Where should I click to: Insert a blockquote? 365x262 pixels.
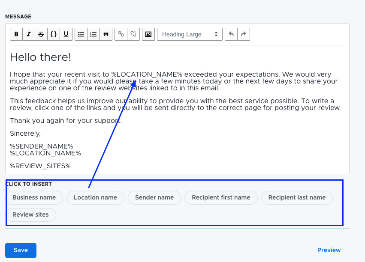click(x=106, y=34)
